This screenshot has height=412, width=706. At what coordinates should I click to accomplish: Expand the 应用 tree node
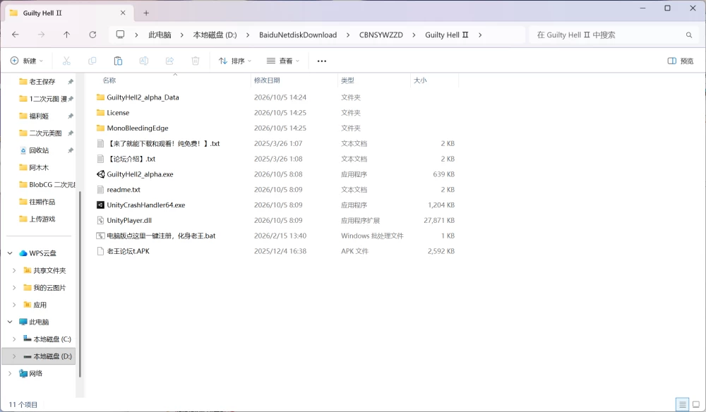point(14,305)
